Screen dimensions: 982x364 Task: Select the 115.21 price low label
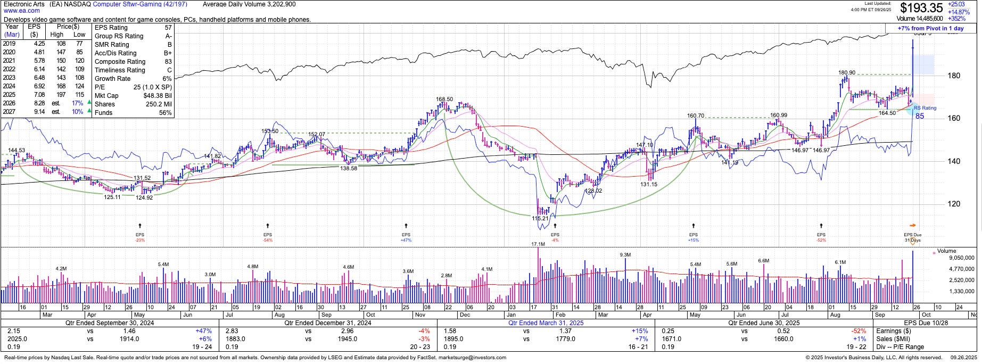point(540,218)
